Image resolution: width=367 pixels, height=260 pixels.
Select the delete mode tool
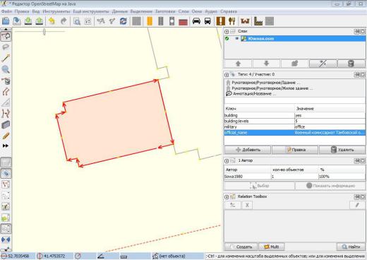click(x=6, y=81)
